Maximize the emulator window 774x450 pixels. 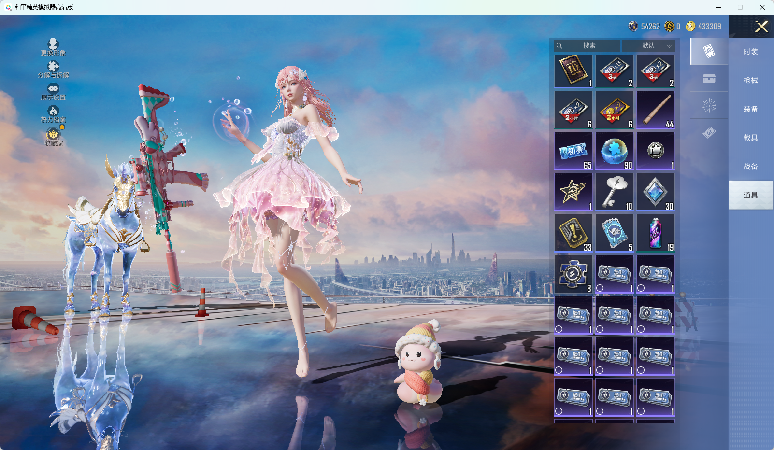coord(740,7)
